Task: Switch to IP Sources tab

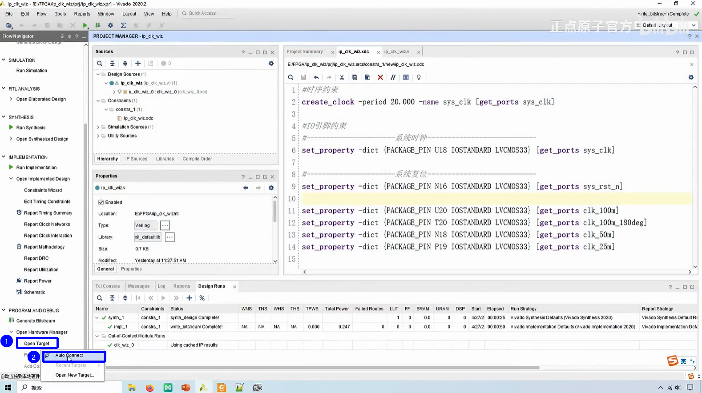Action: (x=136, y=159)
